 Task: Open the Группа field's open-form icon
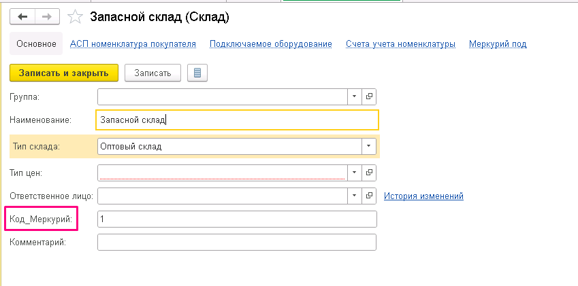[x=368, y=96]
